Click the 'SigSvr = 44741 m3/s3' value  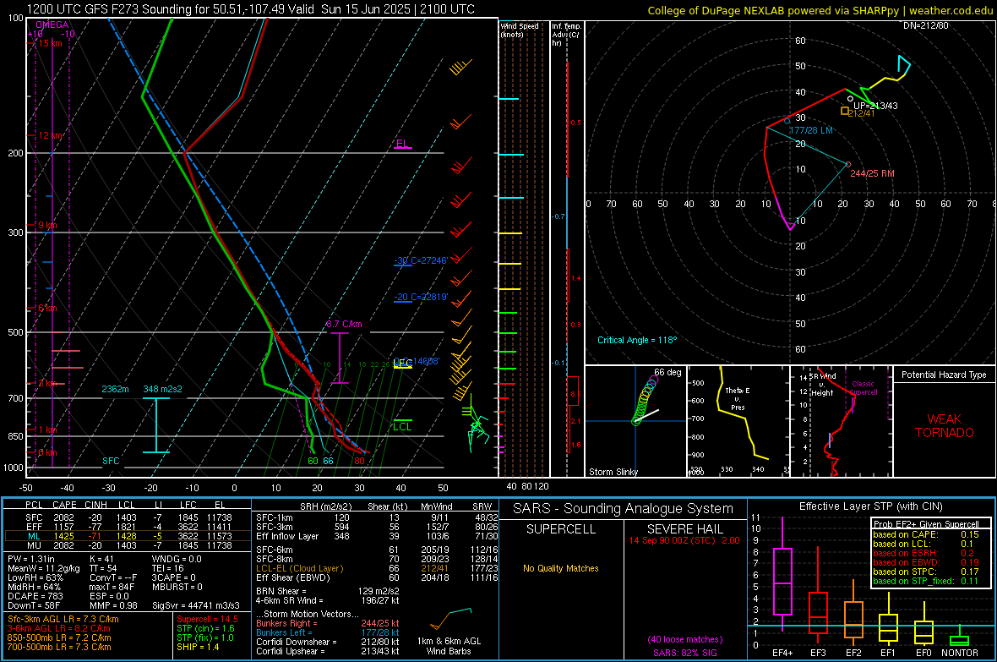point(196,605)
